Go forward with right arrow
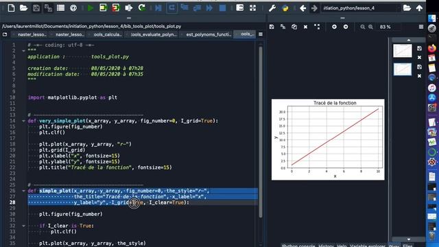 pyautogui.click(x=314, y=8)
